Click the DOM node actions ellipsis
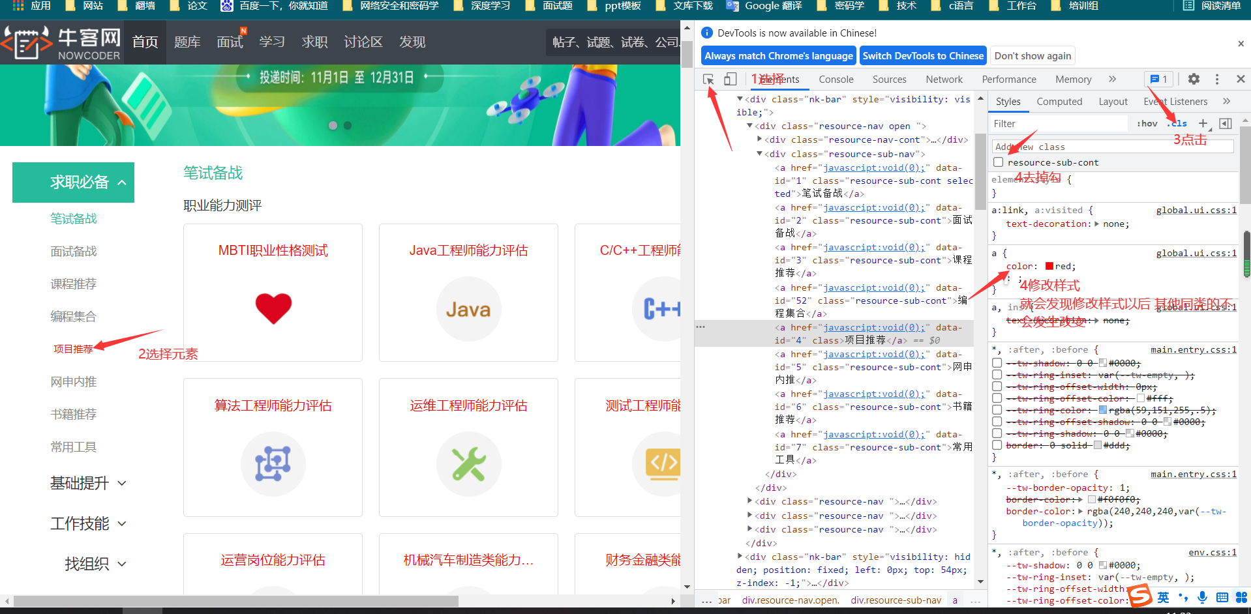This screenshot has height=614, width=1251. pos(701,327)
